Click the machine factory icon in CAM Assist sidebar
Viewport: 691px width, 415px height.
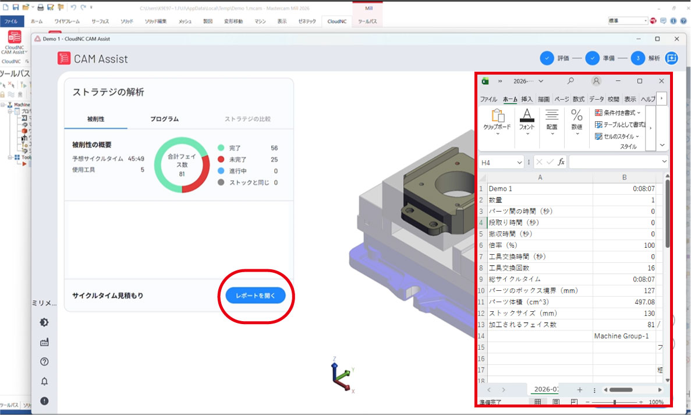pyautogui.click(x=44, y=342)
